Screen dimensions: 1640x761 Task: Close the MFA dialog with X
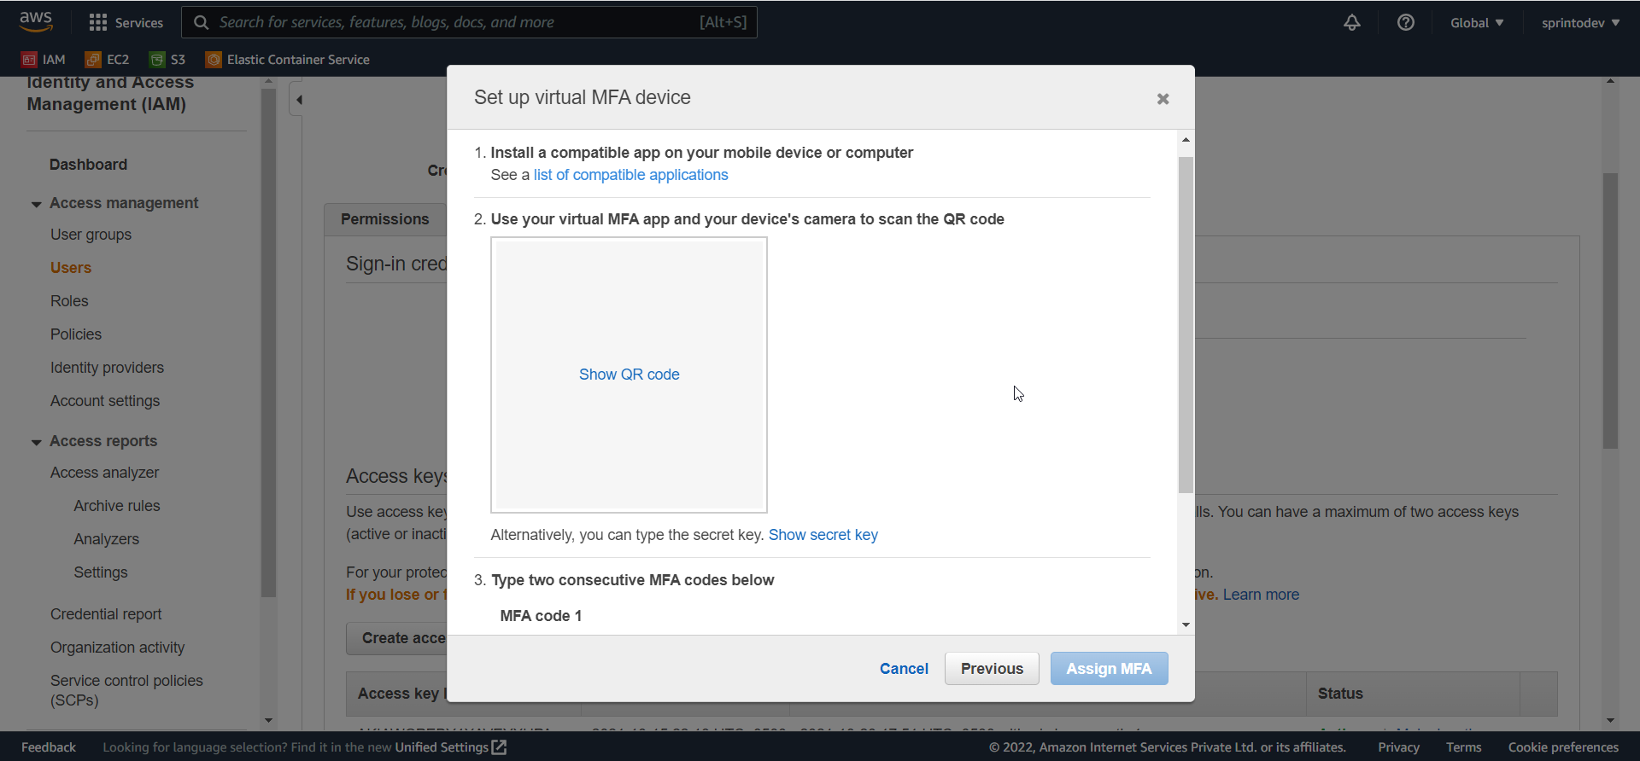point(1163,99)
